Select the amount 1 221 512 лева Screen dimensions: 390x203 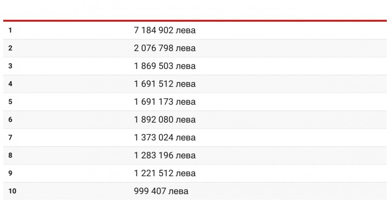[165, 173]
